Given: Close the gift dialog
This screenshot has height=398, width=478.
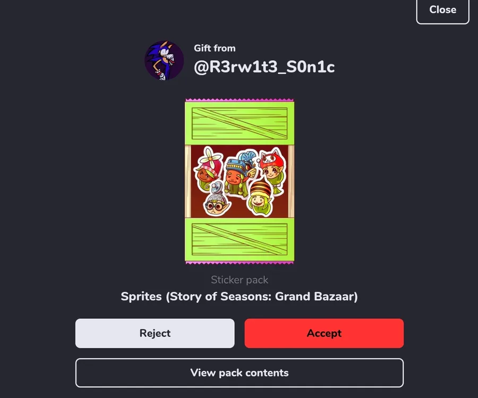Looking at the screenshot, I should (x=442, y=10).
